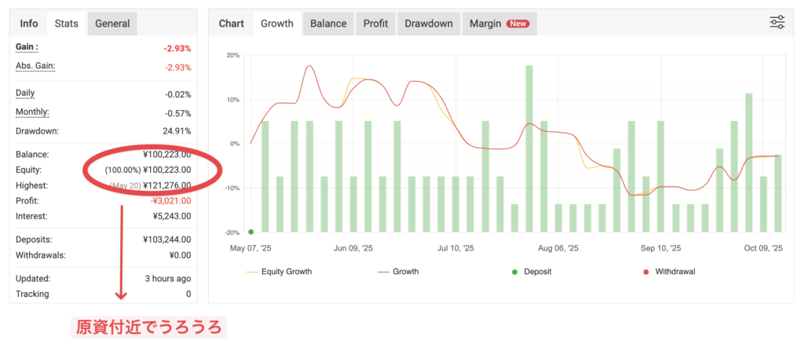
Task: Open the Balance chart tab
Action: (328, 24)
